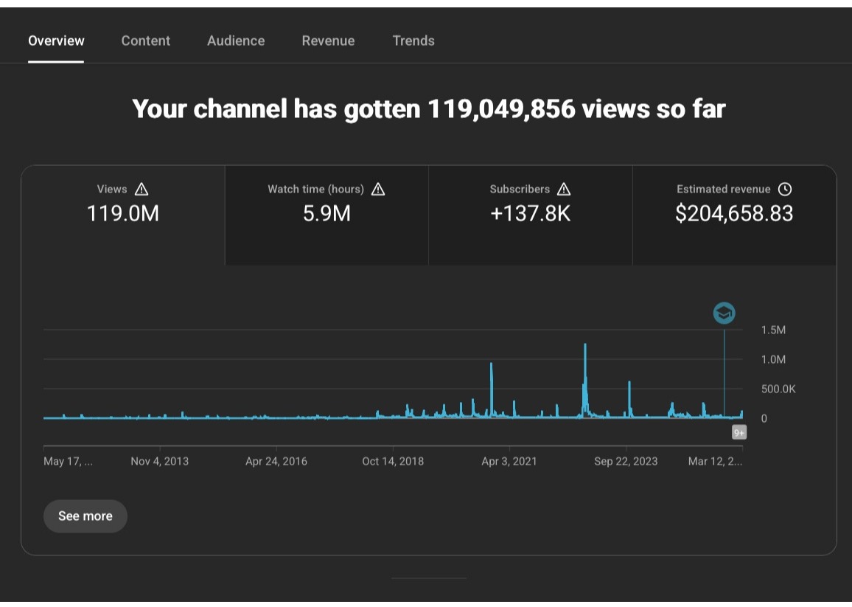Viewport: 852px width, 607px height.
Task: Open the Estimated revenue $204,658.83 card
Action: point(734,215)
